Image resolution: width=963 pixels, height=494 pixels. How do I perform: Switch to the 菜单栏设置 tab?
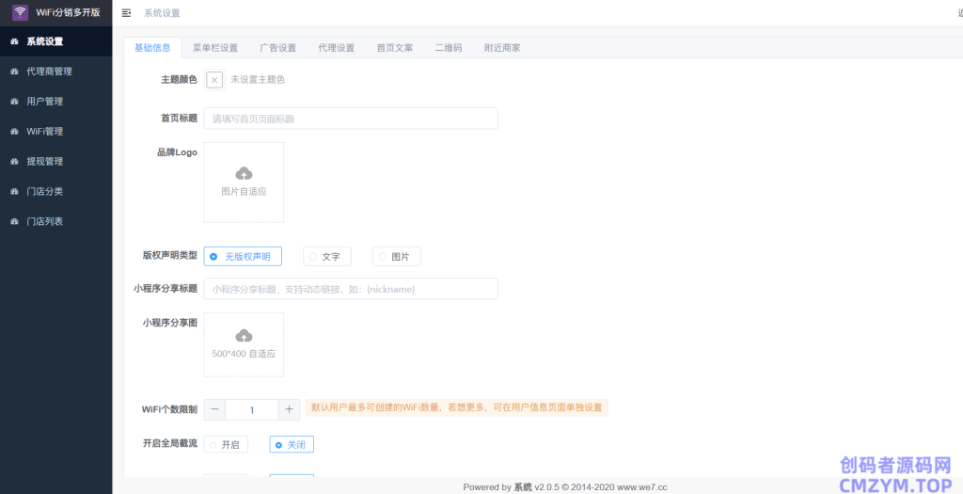pyautogui.click(x=215, y=48)
